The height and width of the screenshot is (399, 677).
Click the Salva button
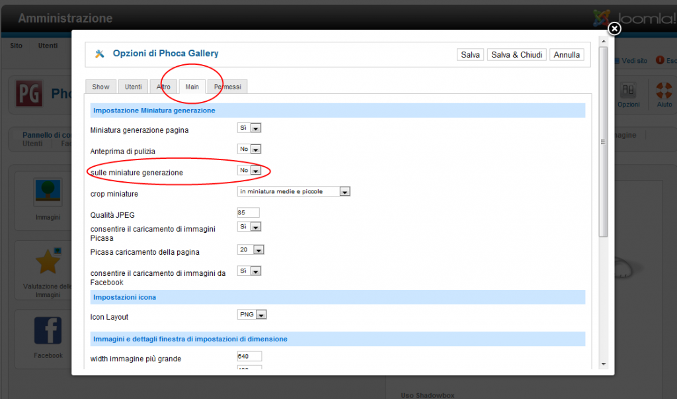470,55
